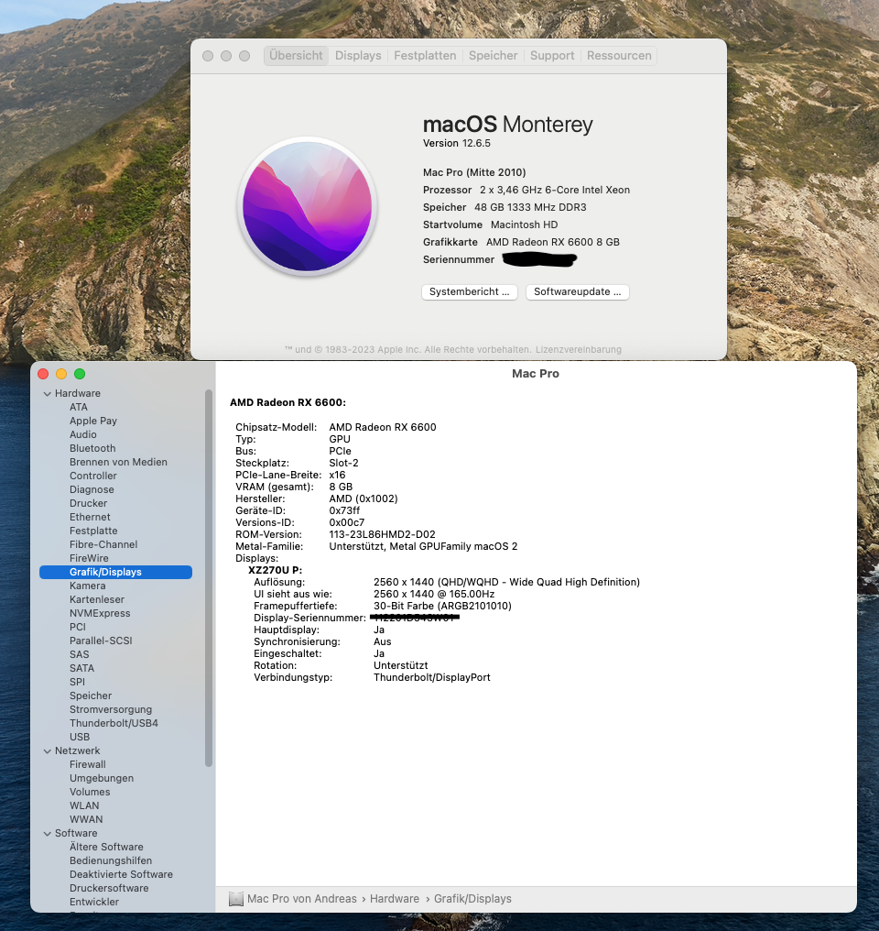Open the Displays tab
Viewport: 879px width, 931px height.
358,55
